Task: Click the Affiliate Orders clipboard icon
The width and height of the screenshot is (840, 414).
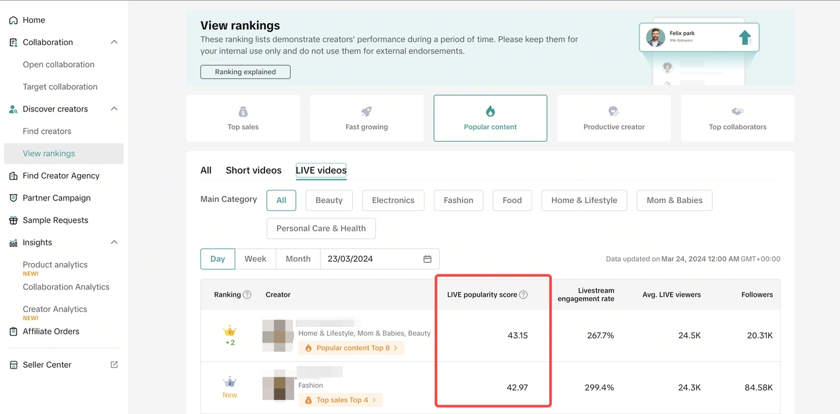Action: pos(13,332)
